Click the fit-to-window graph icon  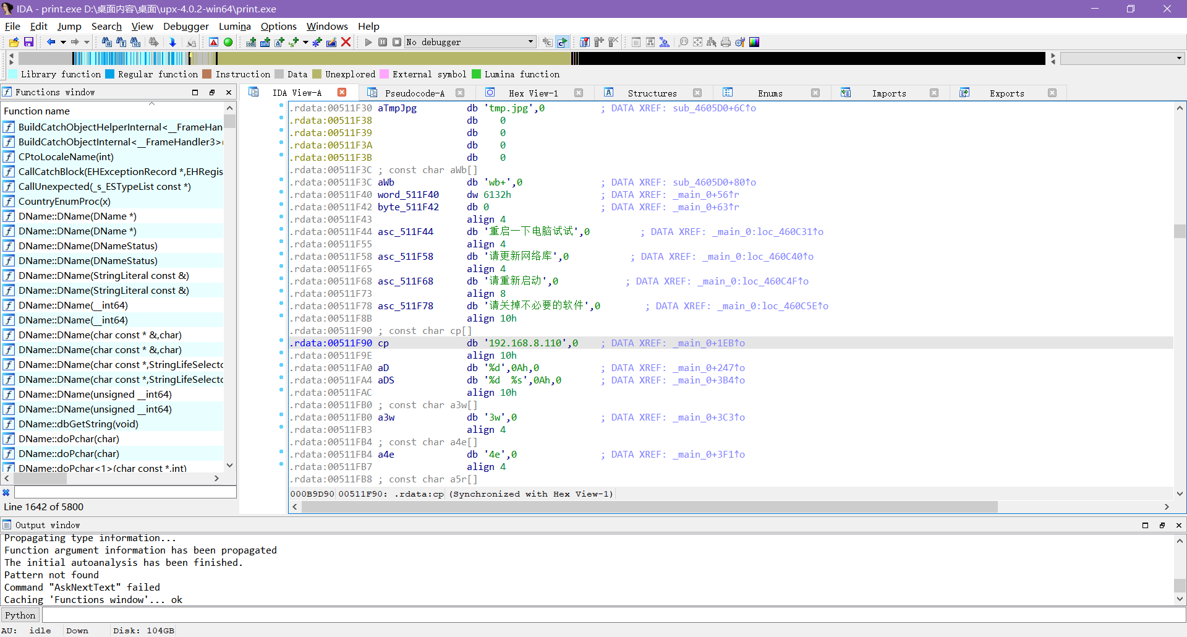coord(697,42)
